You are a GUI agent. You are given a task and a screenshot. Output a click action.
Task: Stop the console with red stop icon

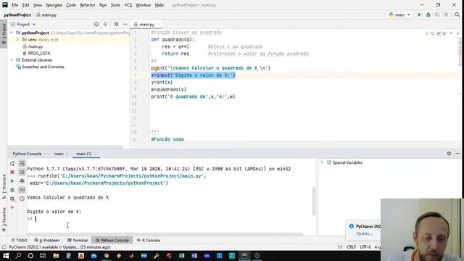(12, 172)
